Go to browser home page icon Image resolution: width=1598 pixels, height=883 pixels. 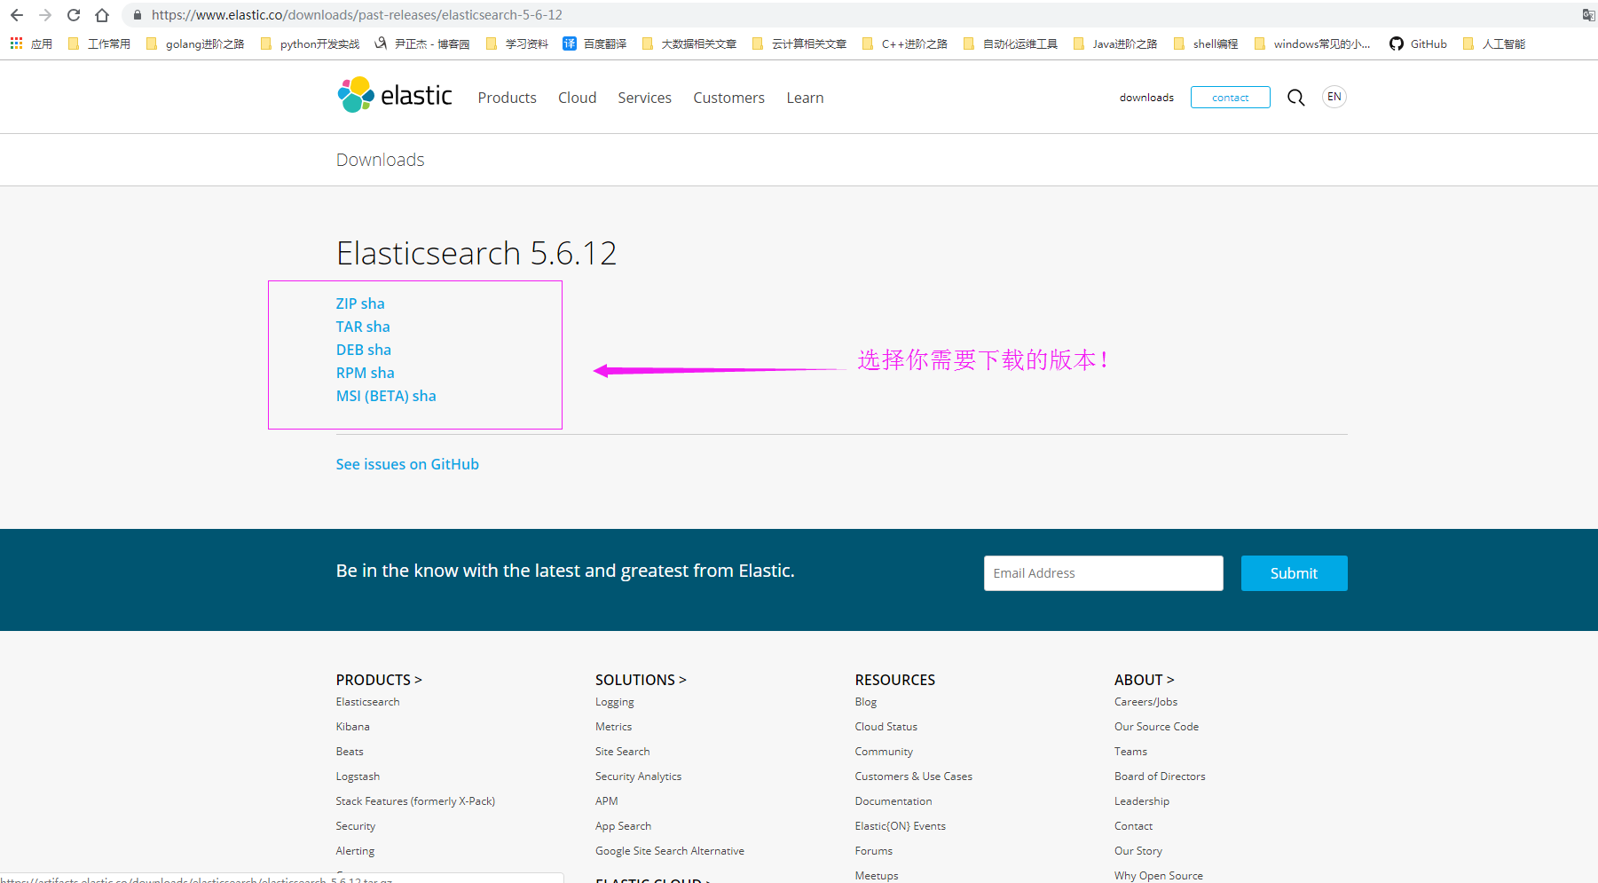pos(102,15)
